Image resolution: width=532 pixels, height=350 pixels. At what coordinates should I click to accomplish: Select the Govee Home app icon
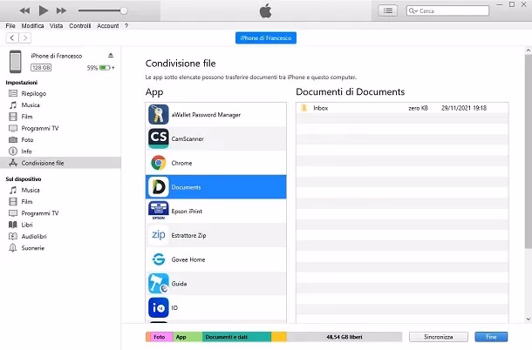[x=158, y=259]
